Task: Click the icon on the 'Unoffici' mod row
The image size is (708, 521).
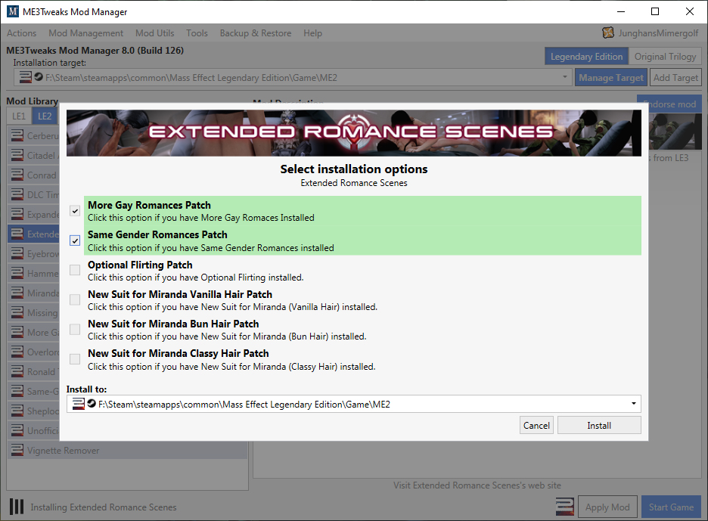Action: (x=17, y=430)
